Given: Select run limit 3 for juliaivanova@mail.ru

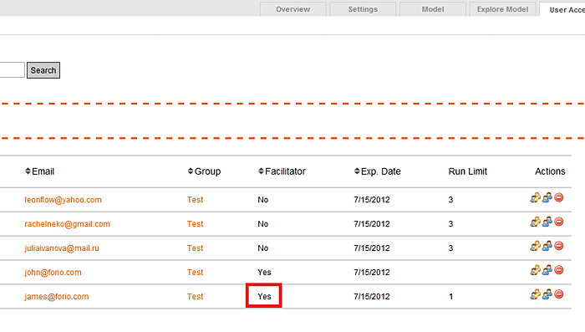Looking at the screenshot, I should 450,248.
